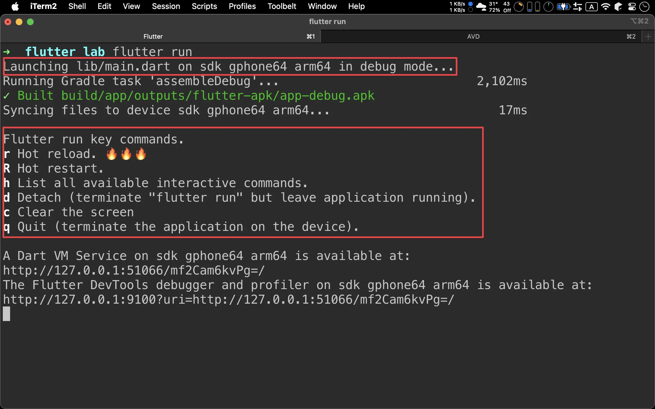
Task: Open the orange circular usage gauge
Action: (519, 7)
